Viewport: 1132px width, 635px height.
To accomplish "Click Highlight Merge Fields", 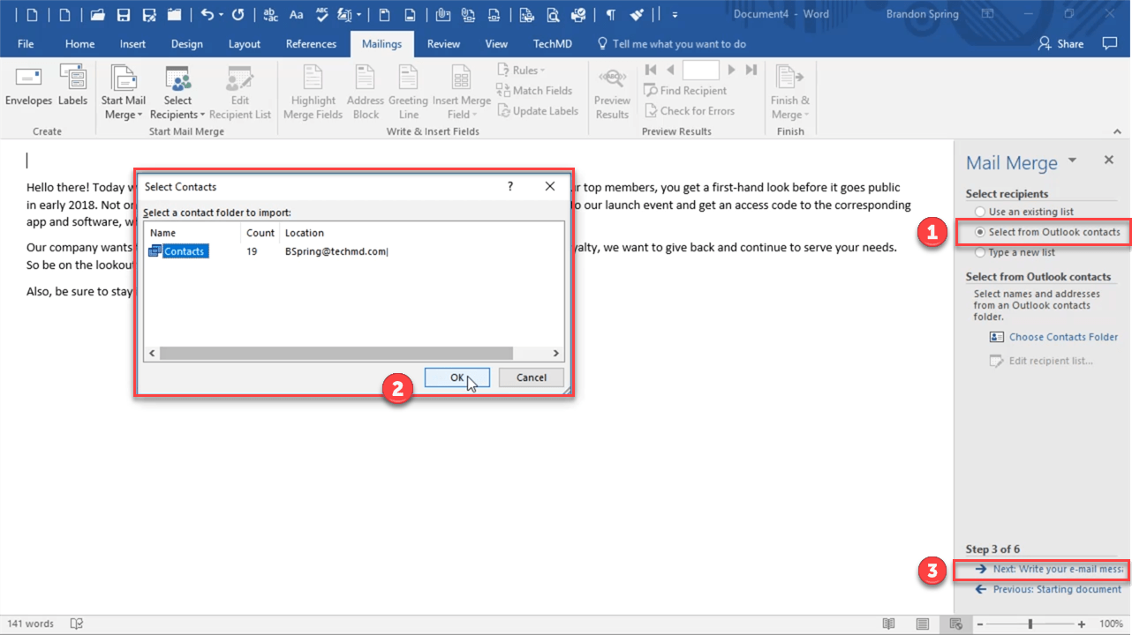I will pyautogui.click(x=313, y=93).
